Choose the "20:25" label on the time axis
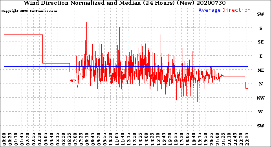This screenshot has width=271, height=147. [211, 139]
